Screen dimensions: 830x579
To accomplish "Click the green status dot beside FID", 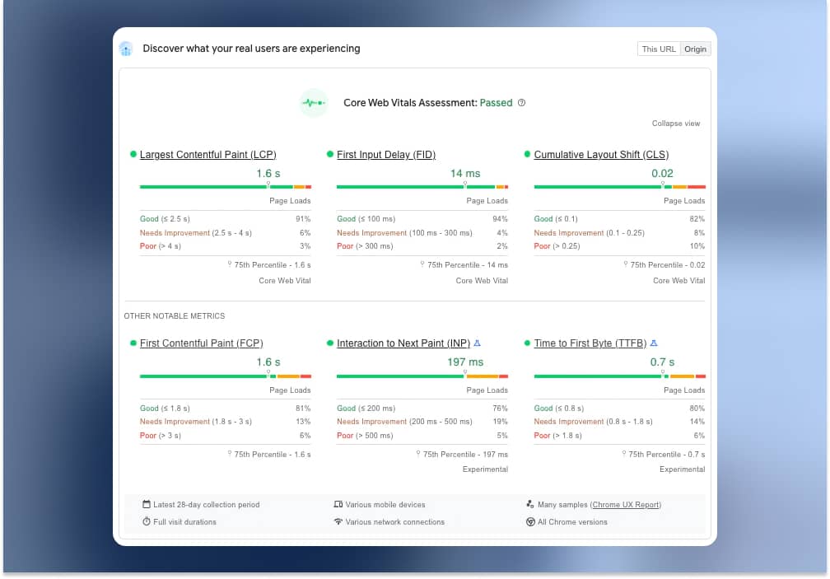I will [330, 154].
